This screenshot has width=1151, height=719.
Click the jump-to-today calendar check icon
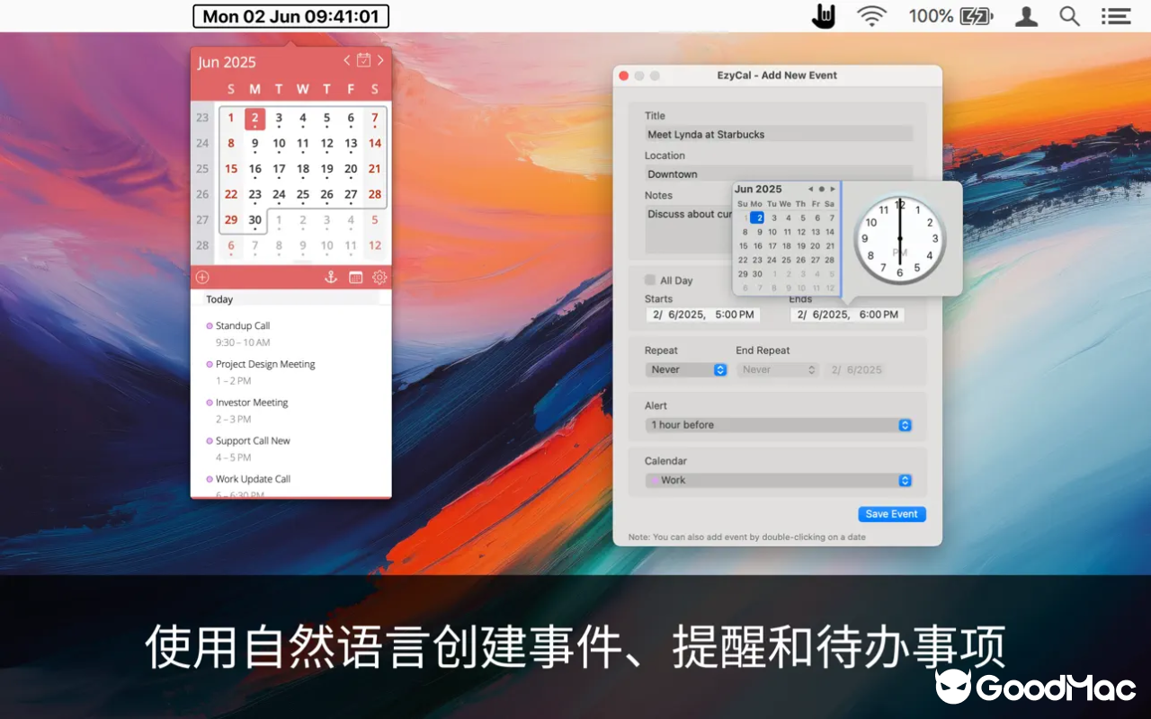tap(363, 60)
